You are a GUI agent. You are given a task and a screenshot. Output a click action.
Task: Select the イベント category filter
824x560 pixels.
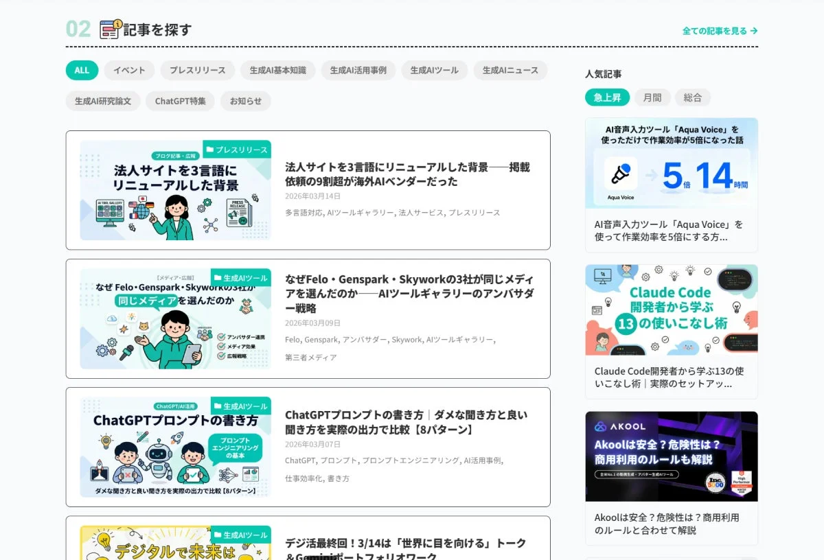pos(128,70)
